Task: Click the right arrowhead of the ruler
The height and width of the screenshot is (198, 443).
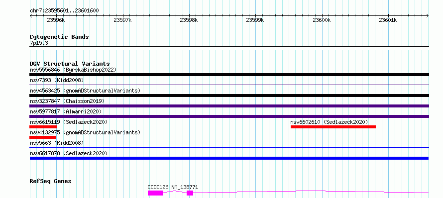Action: (x=428, y=16)
